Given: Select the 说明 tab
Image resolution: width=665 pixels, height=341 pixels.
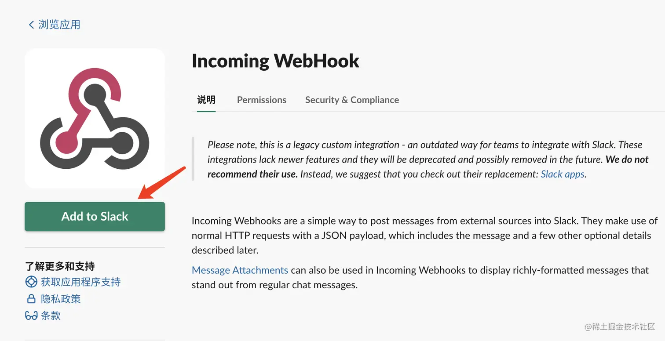Looking at the screenshot, I should coord(206,100).
